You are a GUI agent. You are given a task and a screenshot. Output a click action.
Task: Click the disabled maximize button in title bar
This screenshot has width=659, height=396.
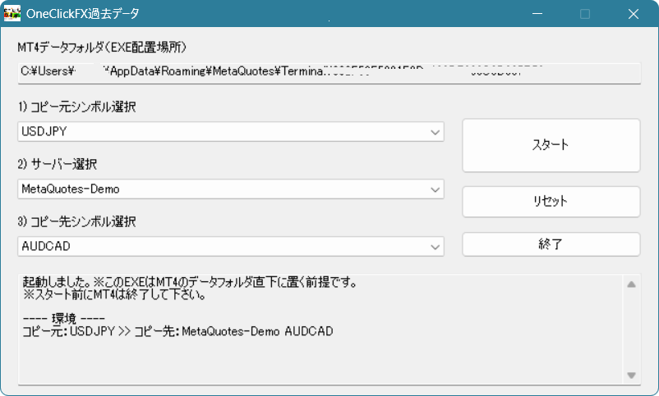click(x=585, y=13)
